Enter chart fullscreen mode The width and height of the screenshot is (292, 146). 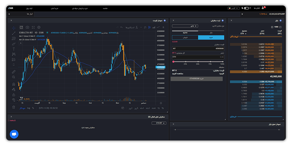coord(33,27)
